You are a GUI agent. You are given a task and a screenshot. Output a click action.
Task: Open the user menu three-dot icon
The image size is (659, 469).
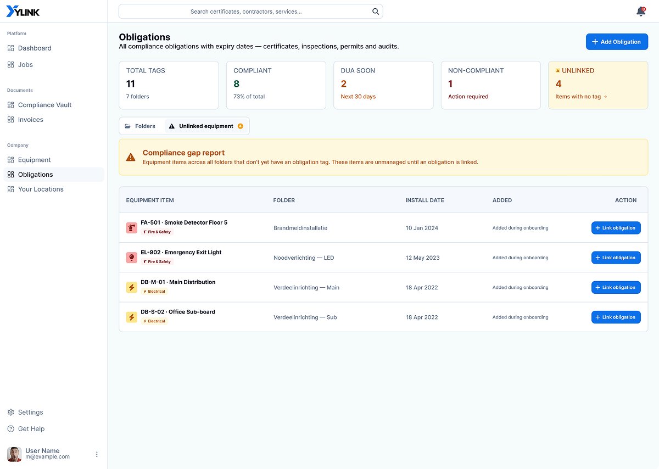tap(97, 454)
